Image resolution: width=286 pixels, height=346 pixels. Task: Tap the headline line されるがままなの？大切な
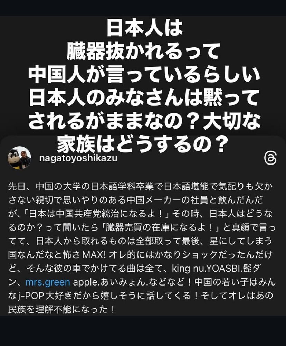(144, 121)
